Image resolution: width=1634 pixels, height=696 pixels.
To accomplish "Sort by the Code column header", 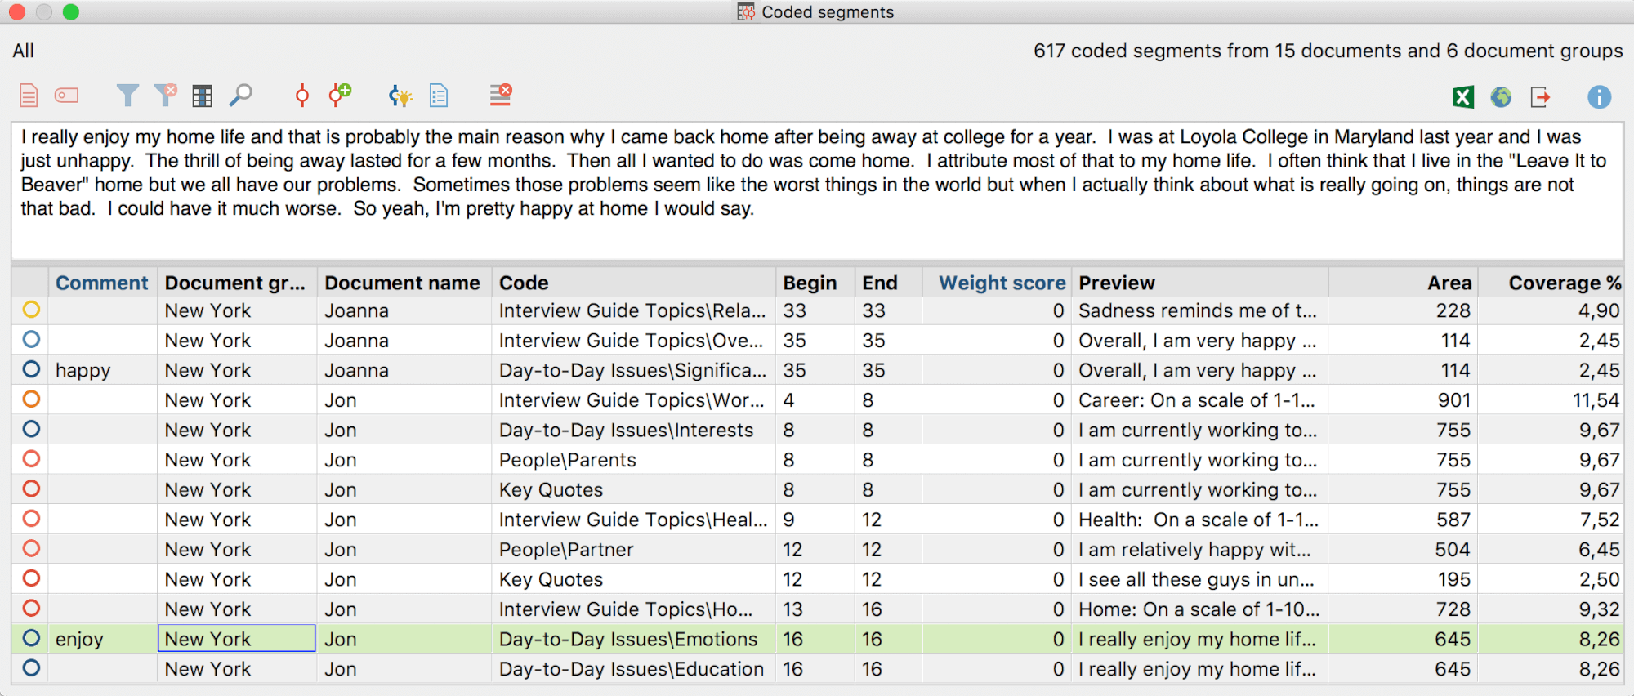I will click(x=633, y=283).
